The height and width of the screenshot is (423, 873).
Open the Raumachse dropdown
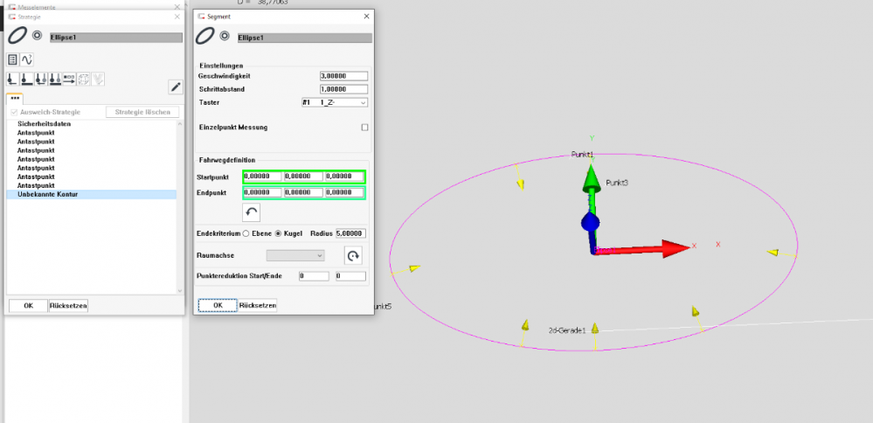295,255
